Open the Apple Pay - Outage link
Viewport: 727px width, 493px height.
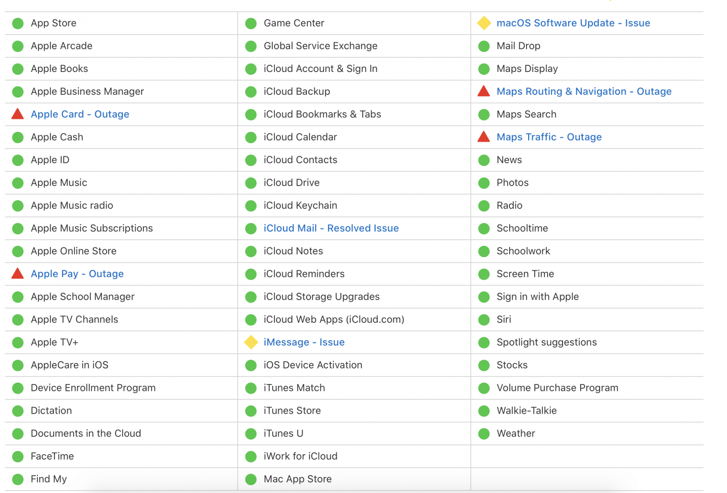[77, 274]
